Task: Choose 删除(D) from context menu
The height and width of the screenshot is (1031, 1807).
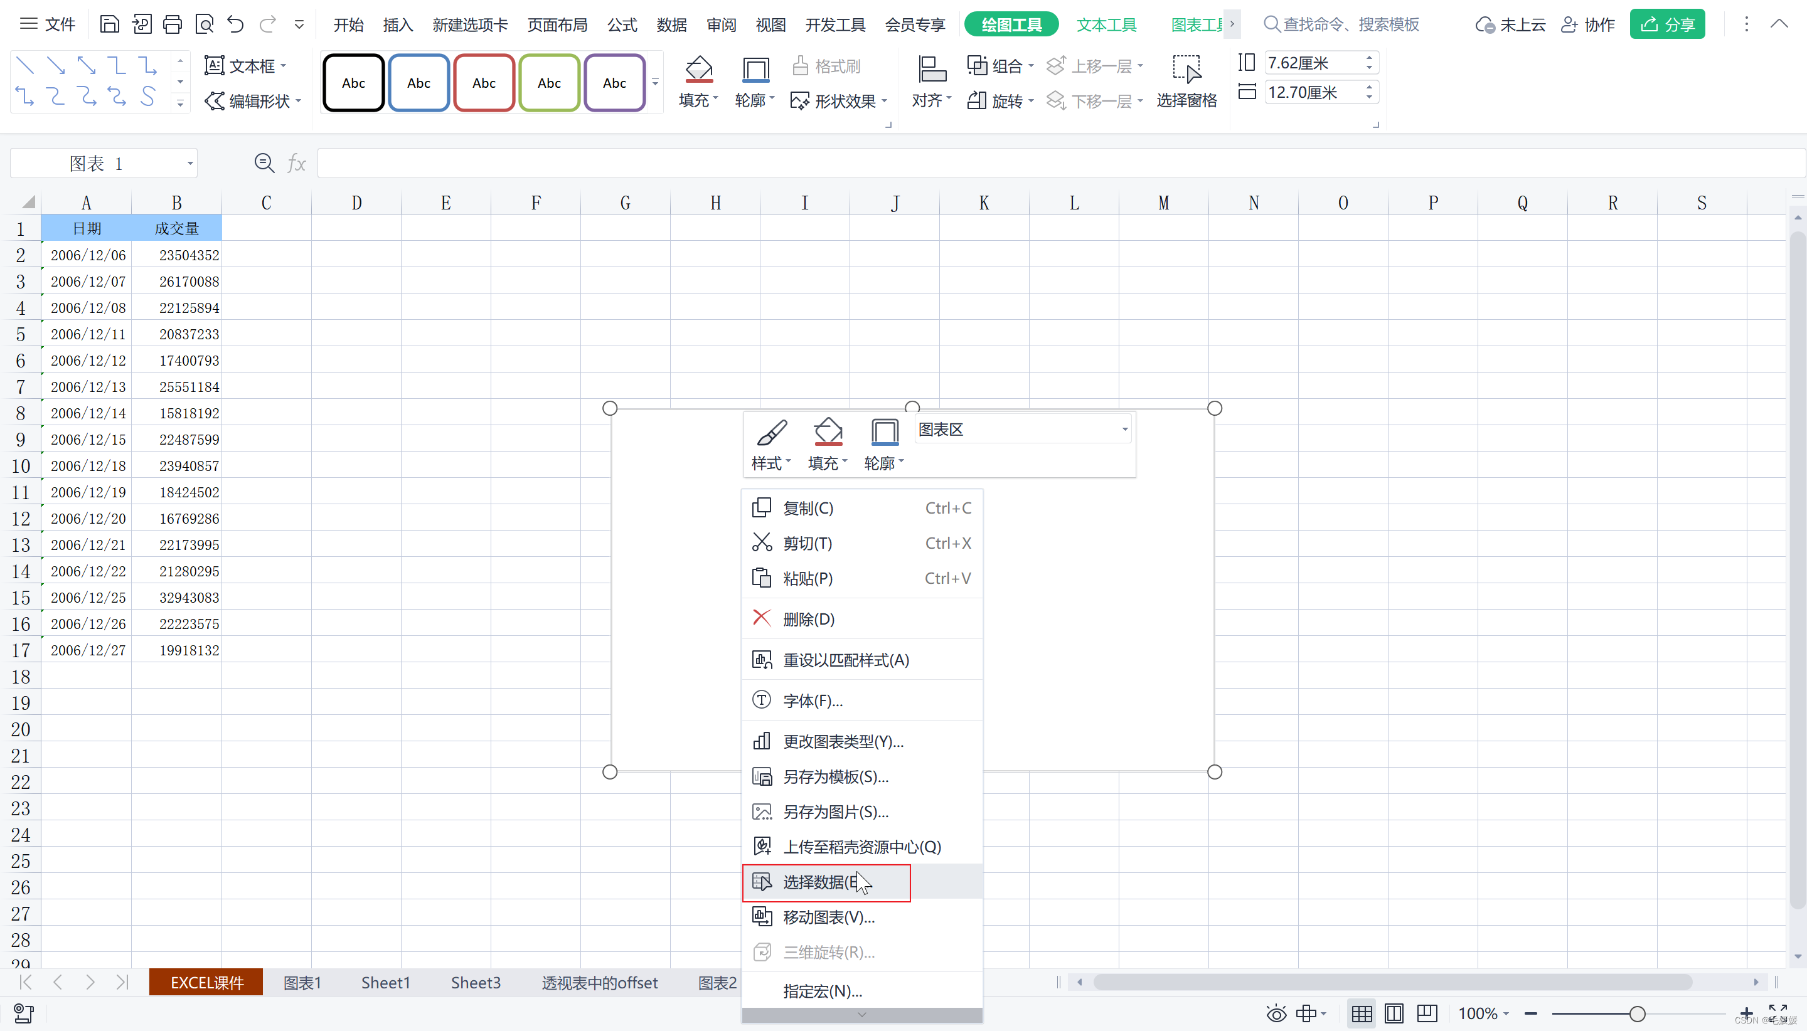Action: 862,619
